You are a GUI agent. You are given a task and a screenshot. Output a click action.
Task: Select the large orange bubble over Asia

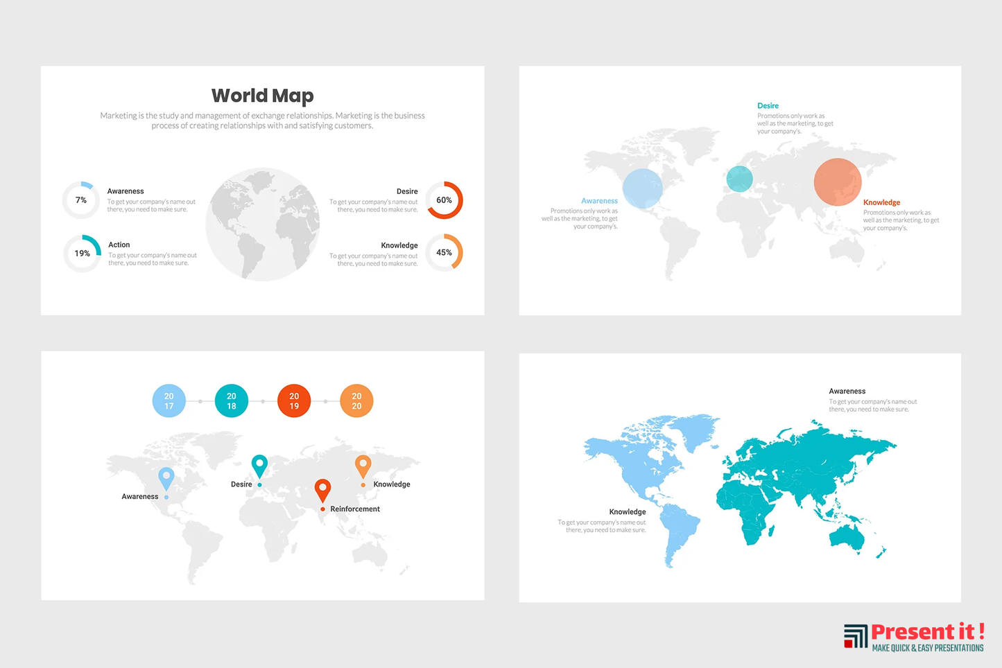(x=838, y=182)
